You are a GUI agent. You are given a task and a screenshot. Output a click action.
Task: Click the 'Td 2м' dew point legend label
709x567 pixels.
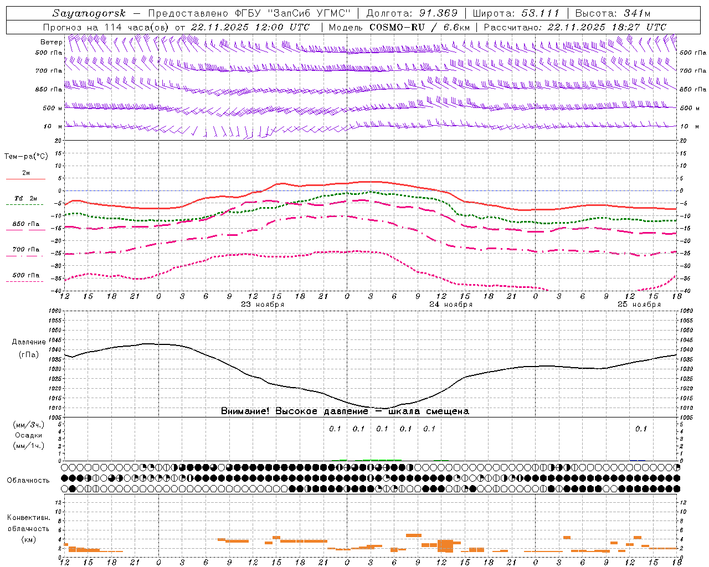[x=25, y=198]
